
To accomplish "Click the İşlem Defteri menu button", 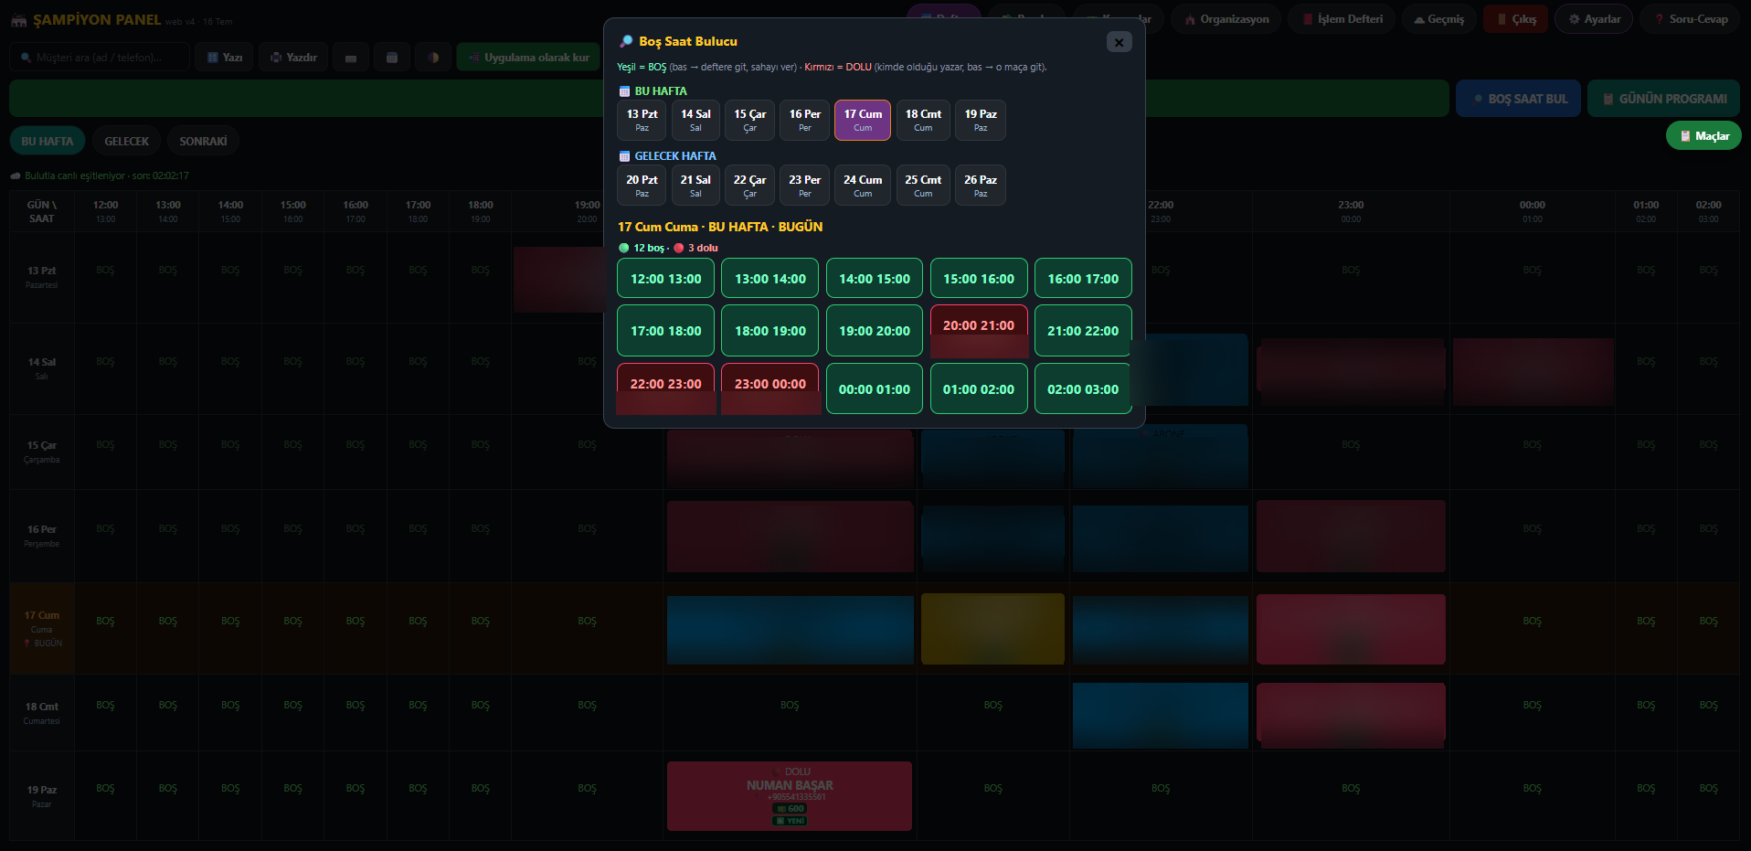I will [1342, 19].
